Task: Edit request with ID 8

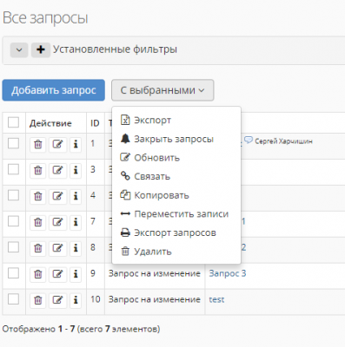Action: tap(57, 248)
